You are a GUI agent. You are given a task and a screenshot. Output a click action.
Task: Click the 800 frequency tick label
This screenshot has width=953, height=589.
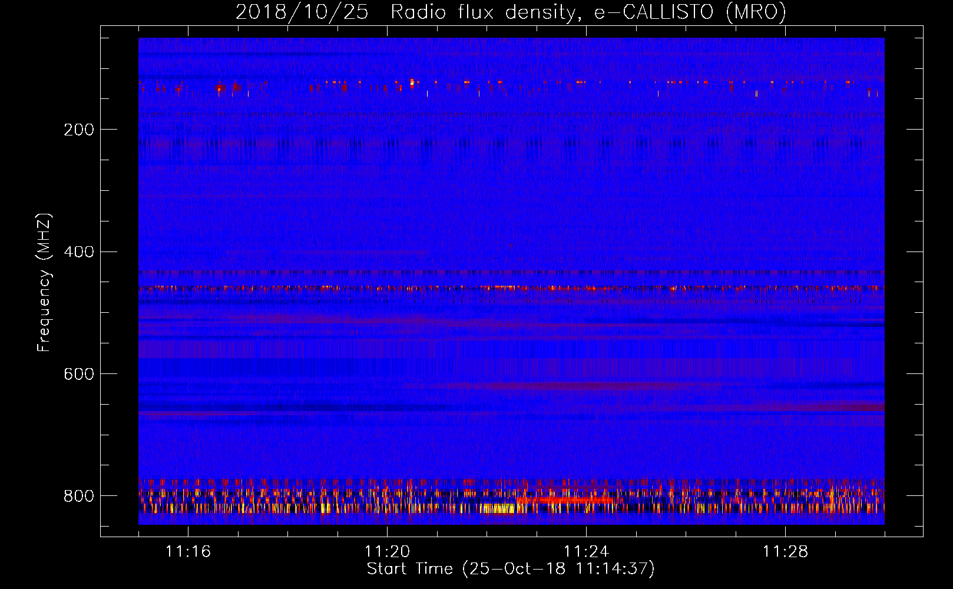(x=78, y=496)
